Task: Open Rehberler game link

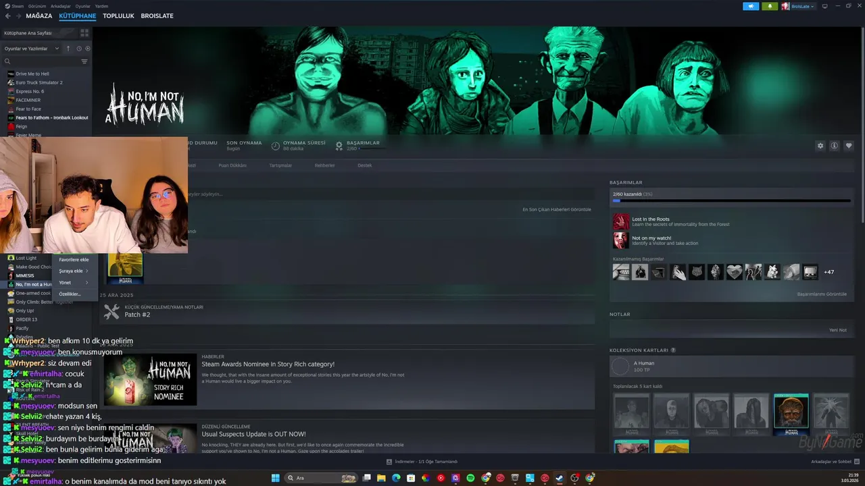Action: tap(324, 165)
